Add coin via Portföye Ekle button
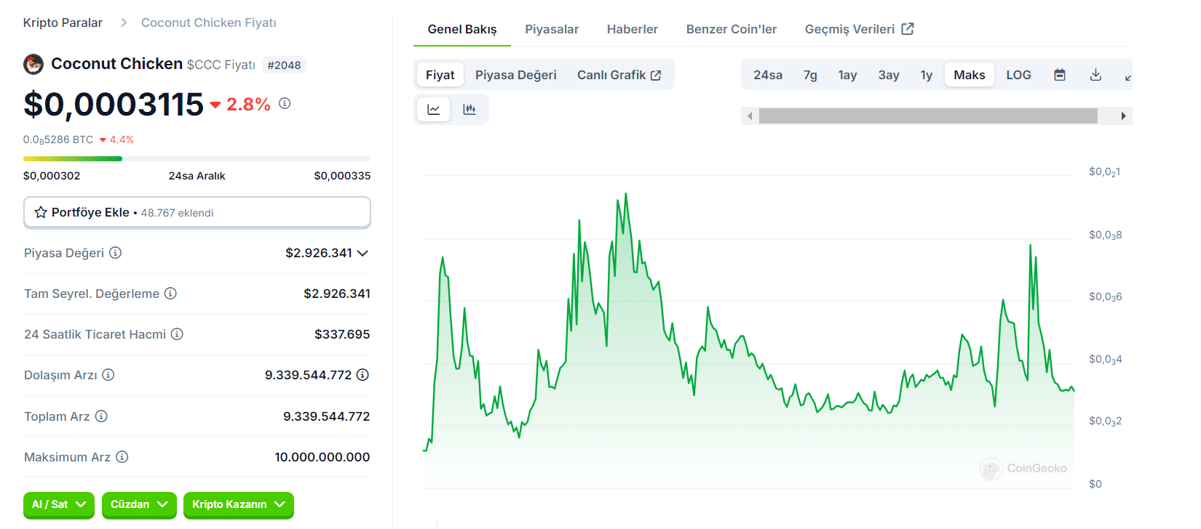This screenshot has height=529, width=1201. 197,212
